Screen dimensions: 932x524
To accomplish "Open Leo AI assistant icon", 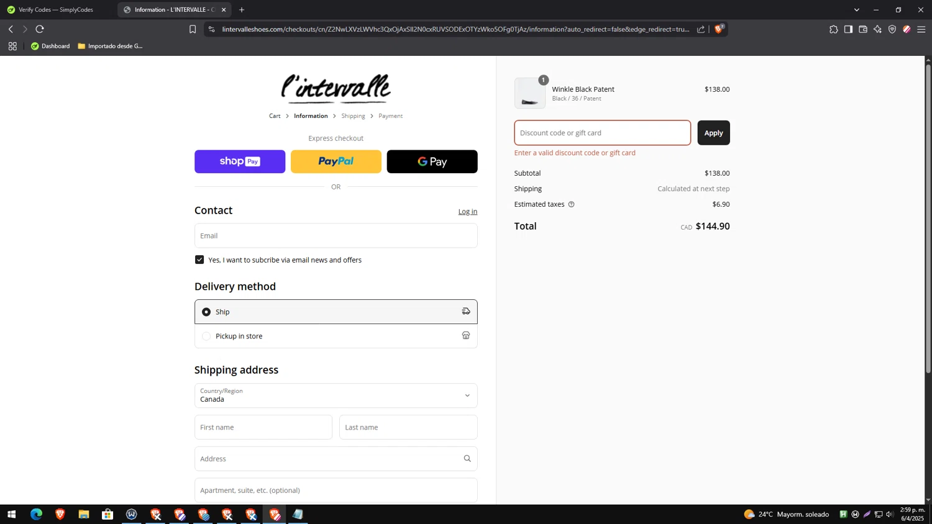I will point(877,29).
